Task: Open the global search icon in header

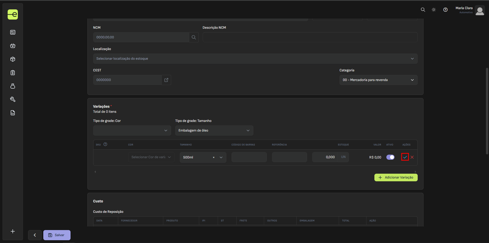Action: [x=423, y=10]
